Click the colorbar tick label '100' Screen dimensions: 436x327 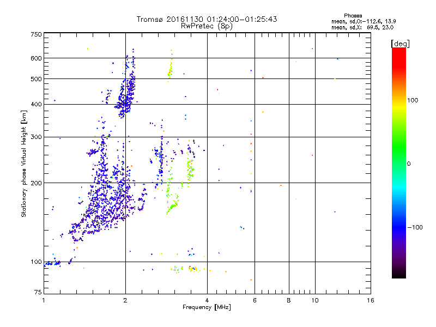(413, 100)
